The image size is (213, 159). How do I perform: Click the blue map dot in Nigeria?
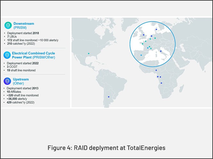point(156,70)
